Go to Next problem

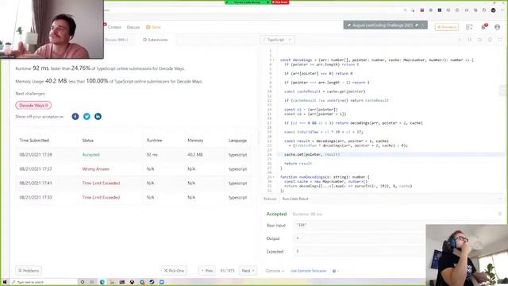point(248,270)
